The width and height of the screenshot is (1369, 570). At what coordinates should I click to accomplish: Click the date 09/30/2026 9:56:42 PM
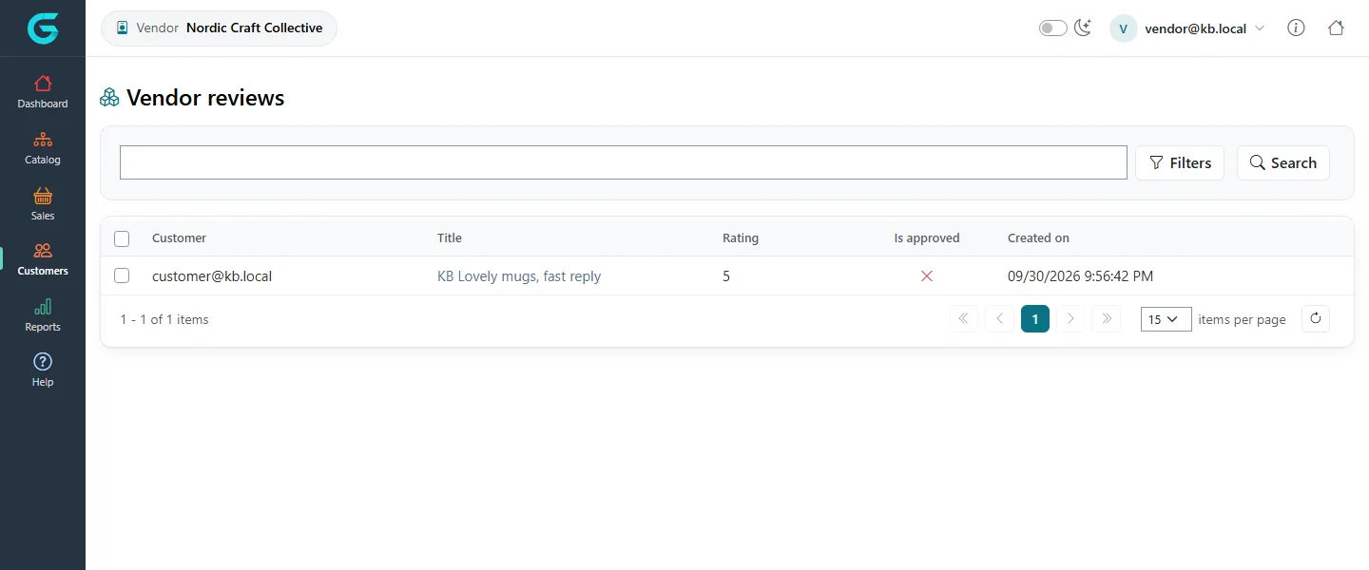pos(1080,276)
